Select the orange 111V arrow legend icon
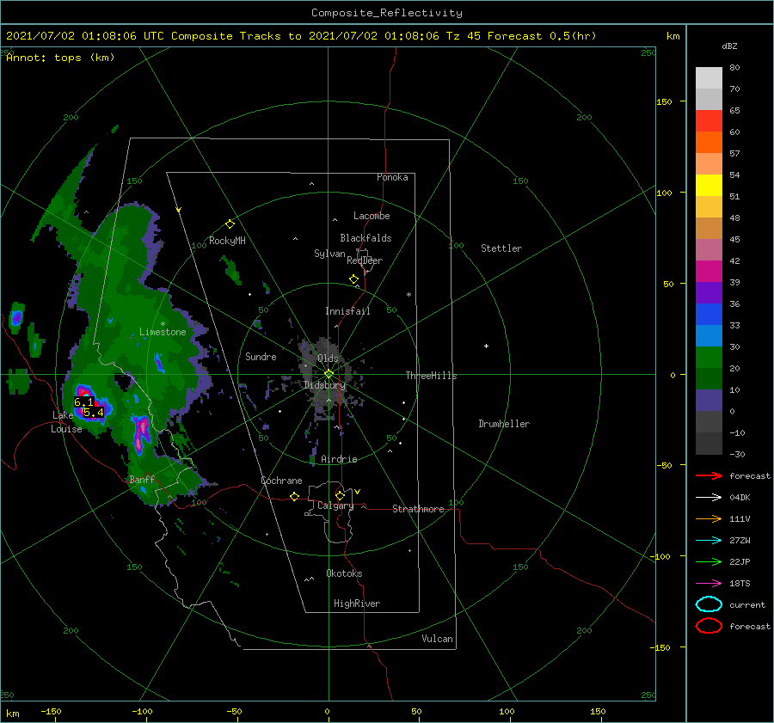 [709, 518]
